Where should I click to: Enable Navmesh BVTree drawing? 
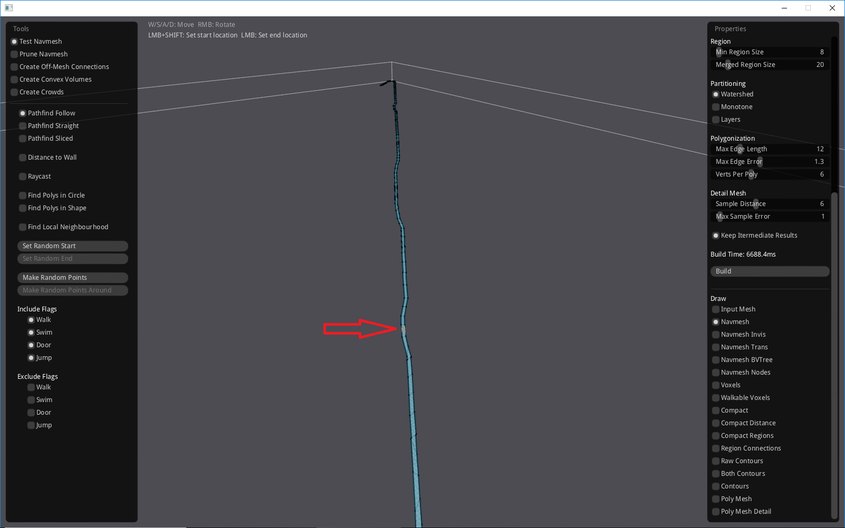[716, 359]
